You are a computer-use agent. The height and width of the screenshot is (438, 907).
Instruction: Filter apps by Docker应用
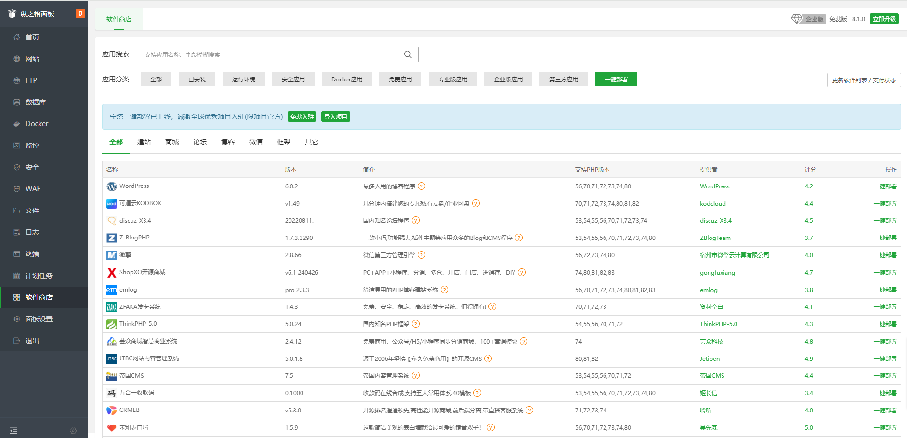pyautogui.click(x=347, y=79)
